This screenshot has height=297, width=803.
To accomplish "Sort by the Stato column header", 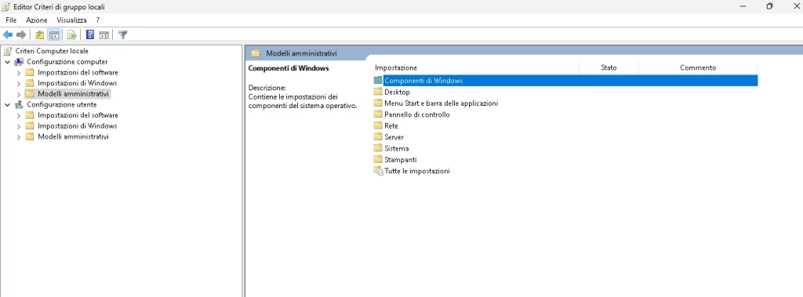I will [x=609, y=67].
